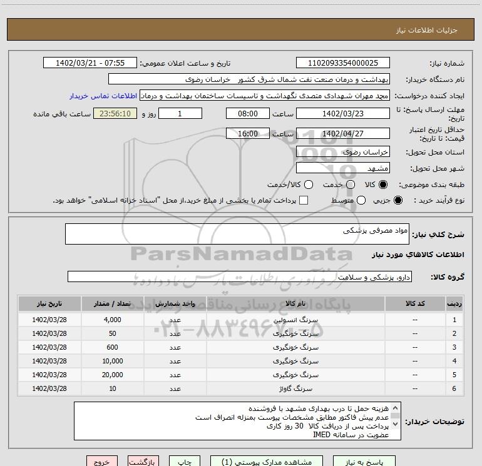Click the buyer notes text box
This screenshot has height=466, width=482.
tap(237, 421)
